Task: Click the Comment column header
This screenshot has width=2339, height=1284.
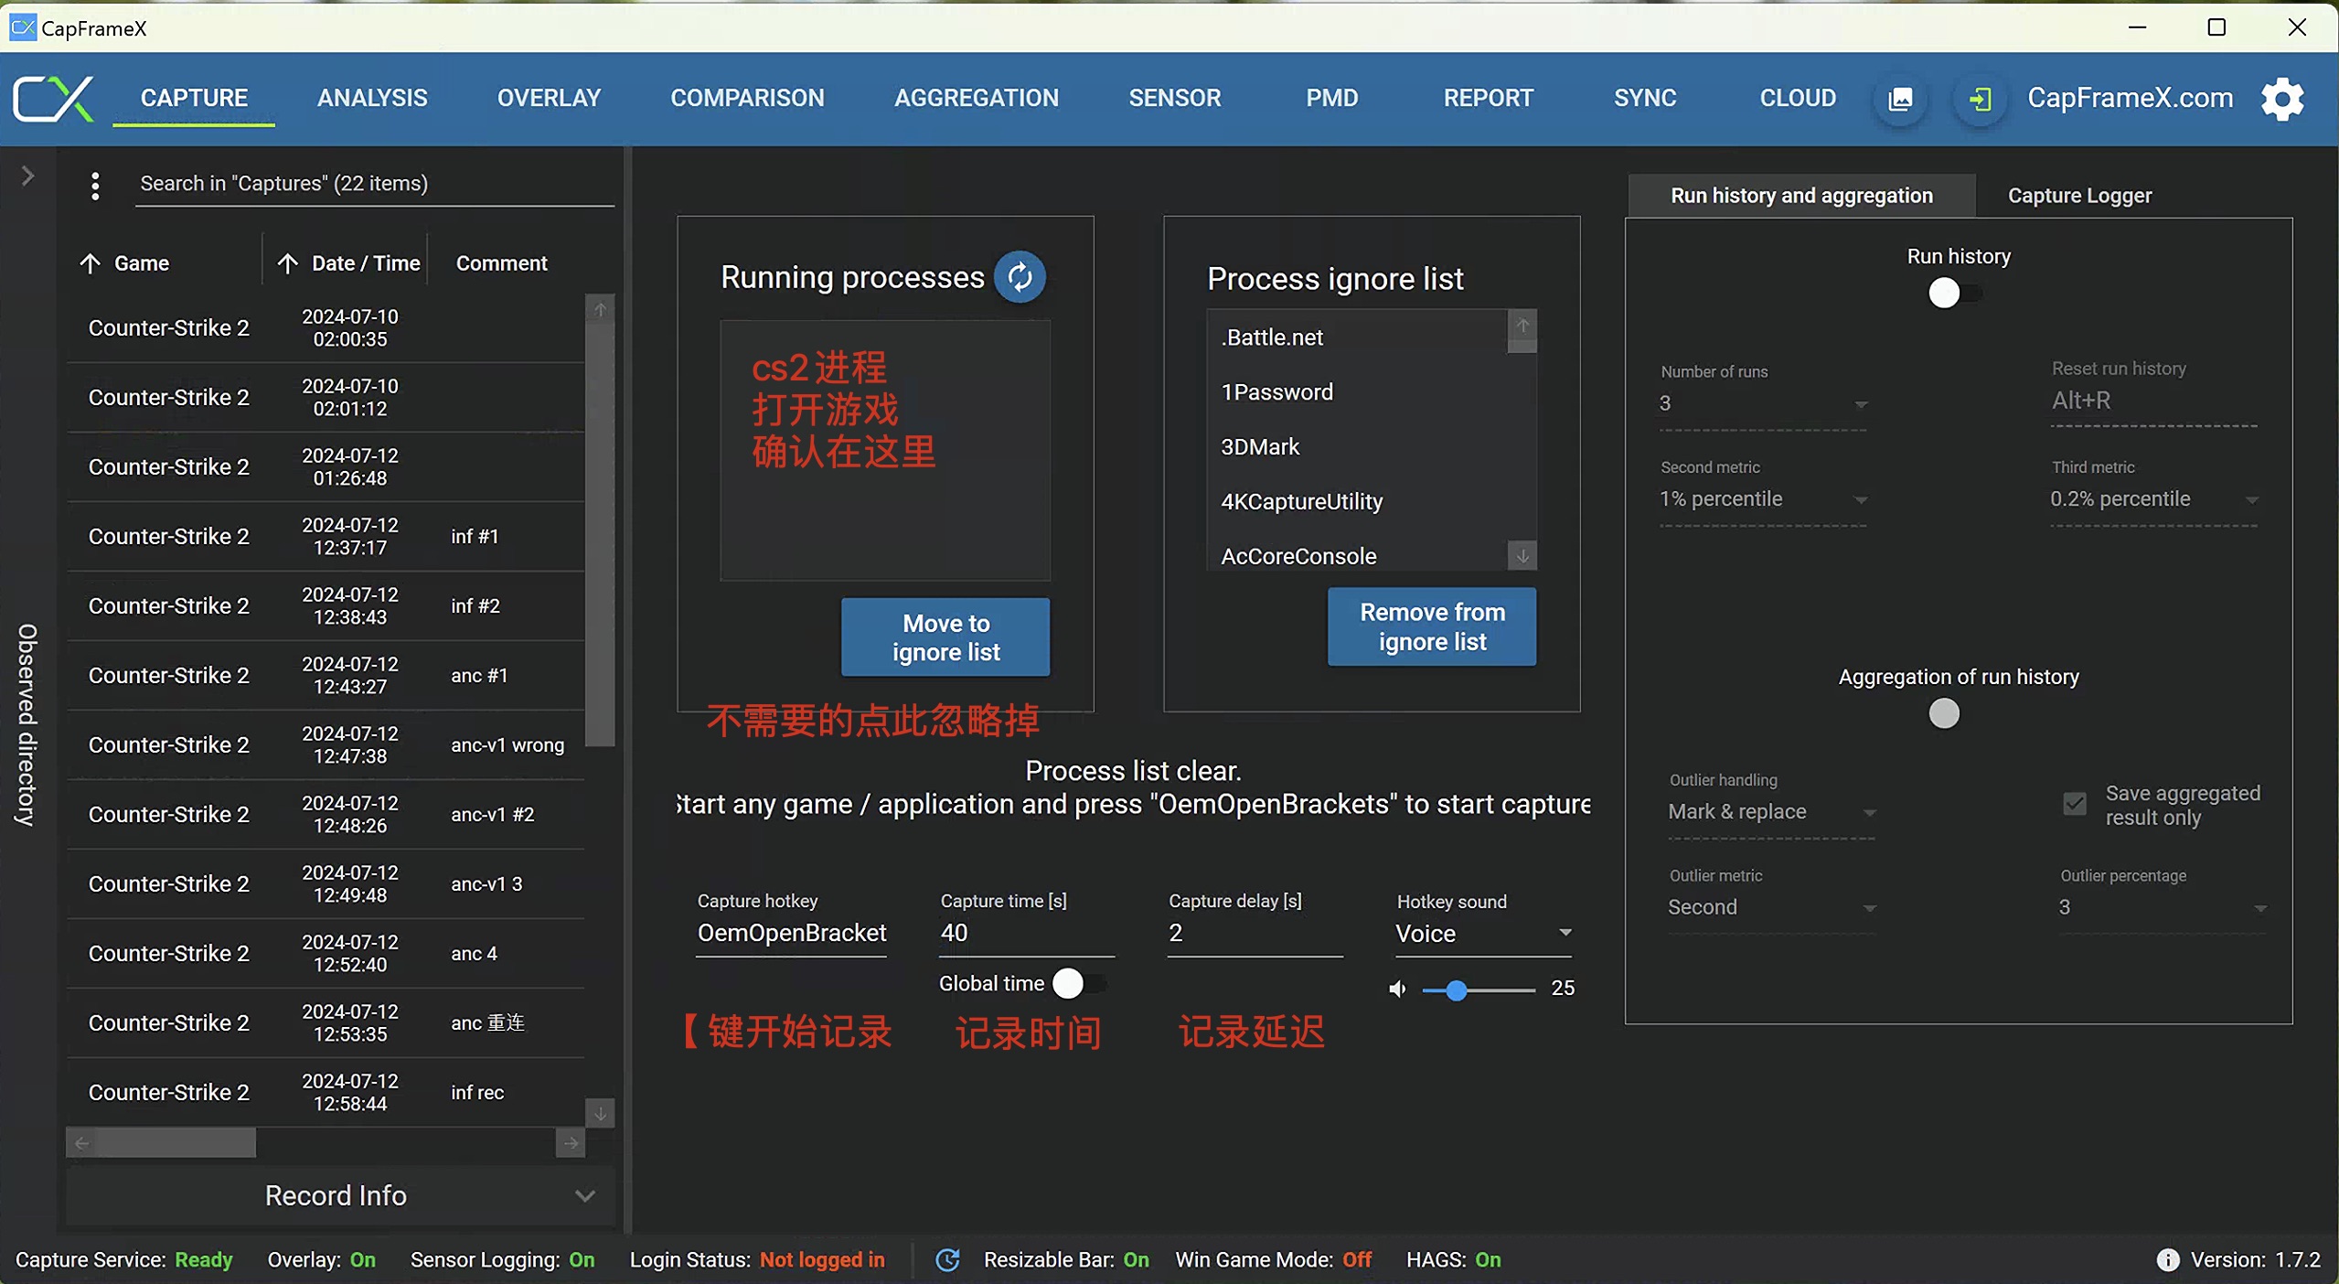Action: pos(501,263)
